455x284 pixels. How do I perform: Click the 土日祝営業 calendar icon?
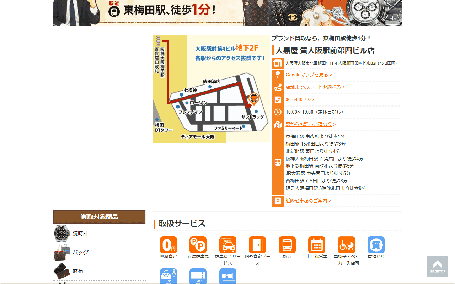[x=317, y=245]
